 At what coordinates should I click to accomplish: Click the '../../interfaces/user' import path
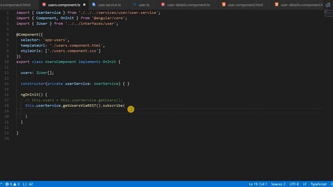(x=91, y=23)
